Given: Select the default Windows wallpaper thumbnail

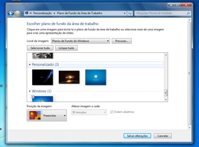Looking at the screenshot, I should click(42, 99).
